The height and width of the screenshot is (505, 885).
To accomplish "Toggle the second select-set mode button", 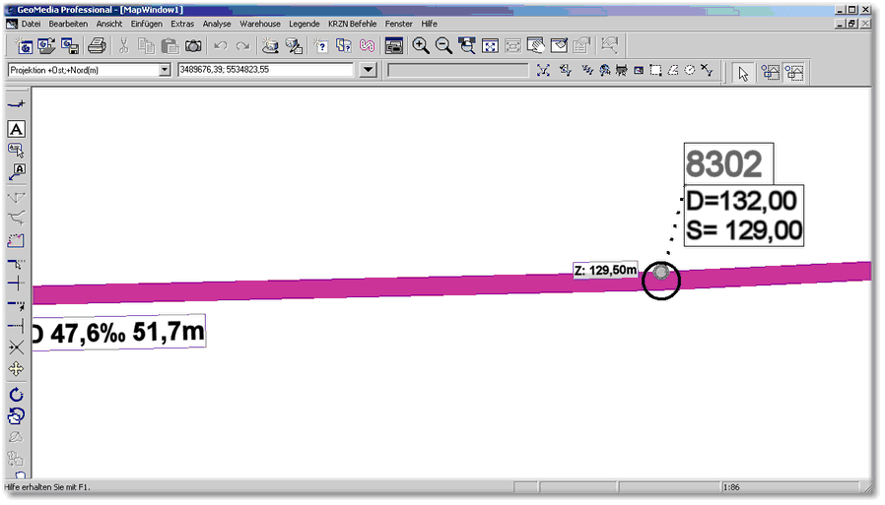I will pos(793,72).
